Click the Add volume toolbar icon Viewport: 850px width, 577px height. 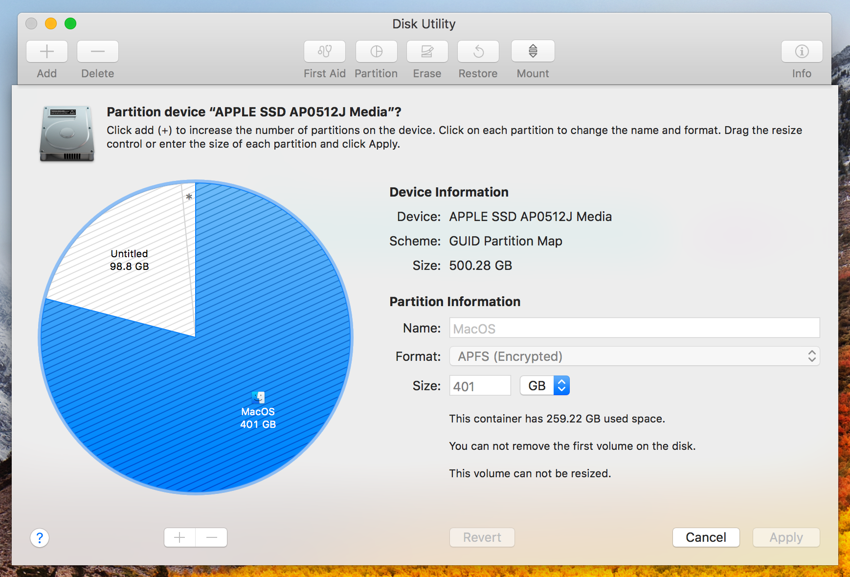coord(47,51)
